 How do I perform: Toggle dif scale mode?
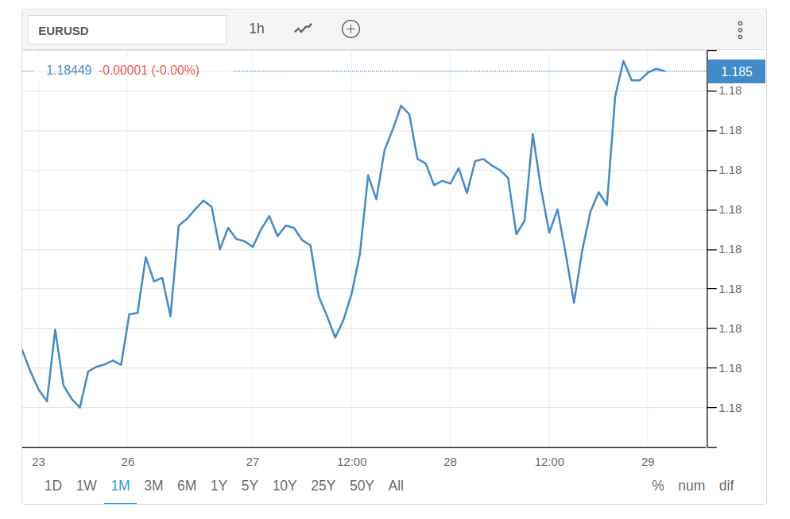click(x=726, y=486)
